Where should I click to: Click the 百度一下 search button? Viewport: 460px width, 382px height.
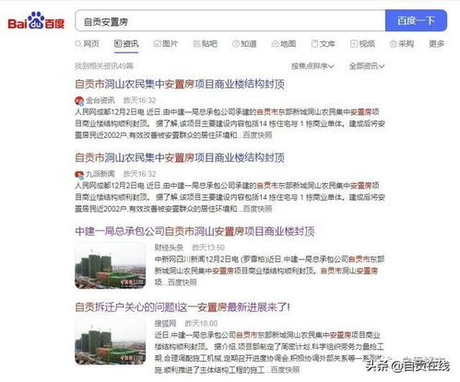coord(416,20)
